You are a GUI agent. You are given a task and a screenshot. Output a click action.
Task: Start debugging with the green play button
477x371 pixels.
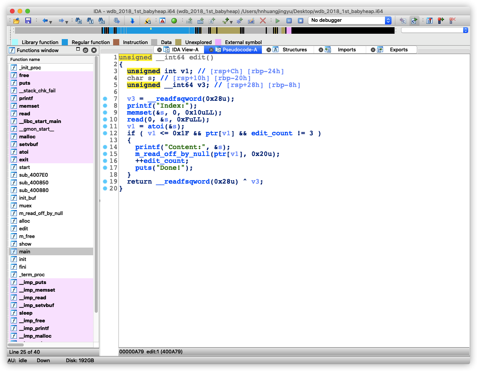278,21
